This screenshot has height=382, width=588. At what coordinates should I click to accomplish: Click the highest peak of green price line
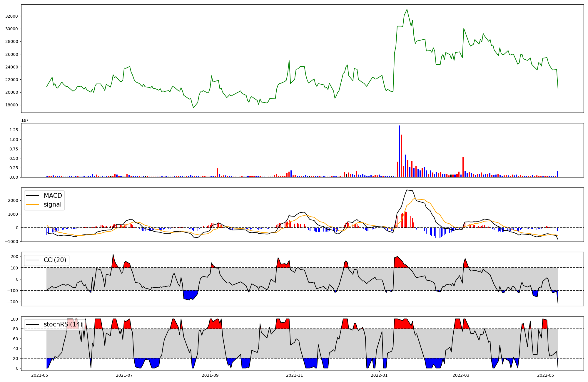pos(407,10)
